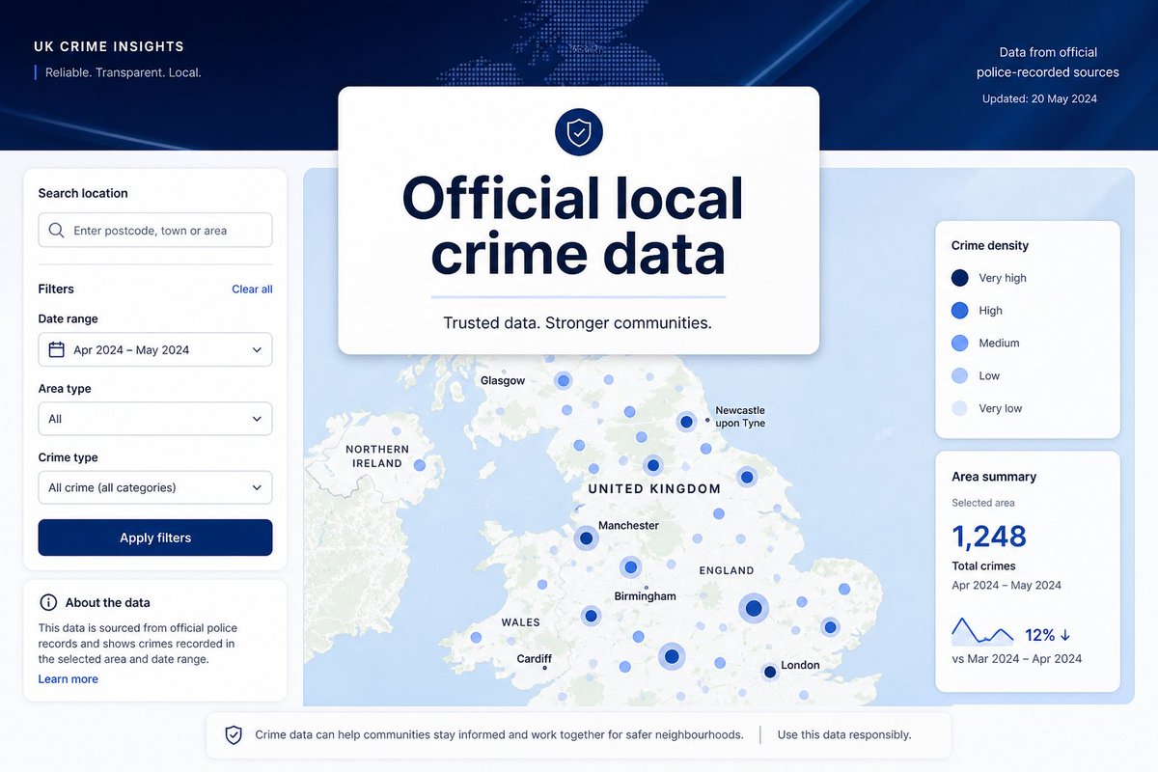Click the 1,248 total crimes figure
The image size is (1158, 772).
point(989,536)
